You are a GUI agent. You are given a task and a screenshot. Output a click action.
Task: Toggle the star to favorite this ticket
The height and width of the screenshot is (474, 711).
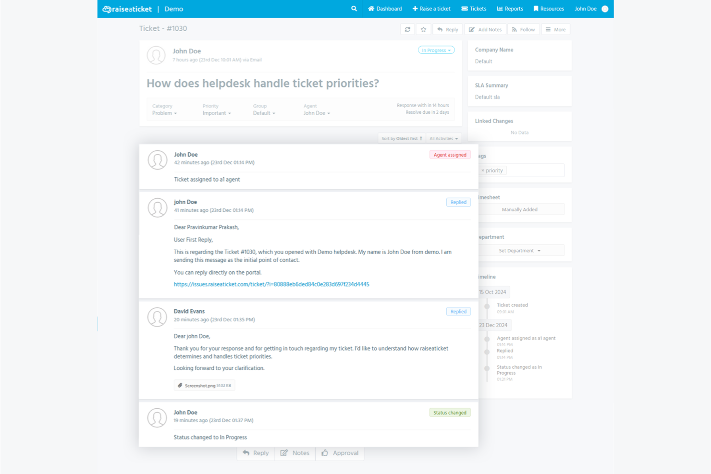(423, 29)
